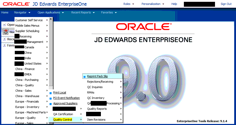Click scroll-up arrow of Navigator menu list
Screen dimensions: 236x125
click(51, 19)
